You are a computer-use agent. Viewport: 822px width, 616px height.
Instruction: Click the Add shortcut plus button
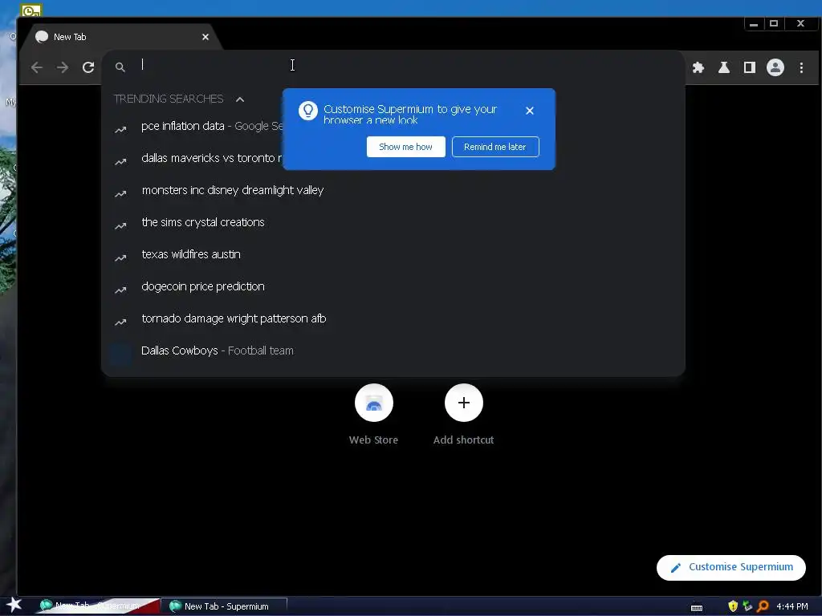click(x=463, y=403)
